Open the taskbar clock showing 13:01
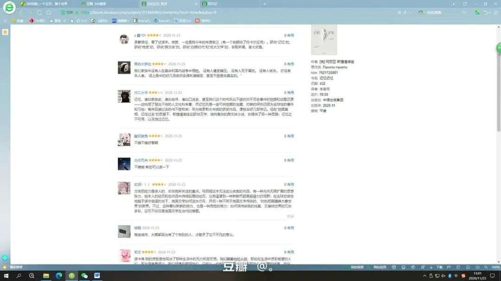The width and height of the screenshot is (501, 281). [477, 276]
